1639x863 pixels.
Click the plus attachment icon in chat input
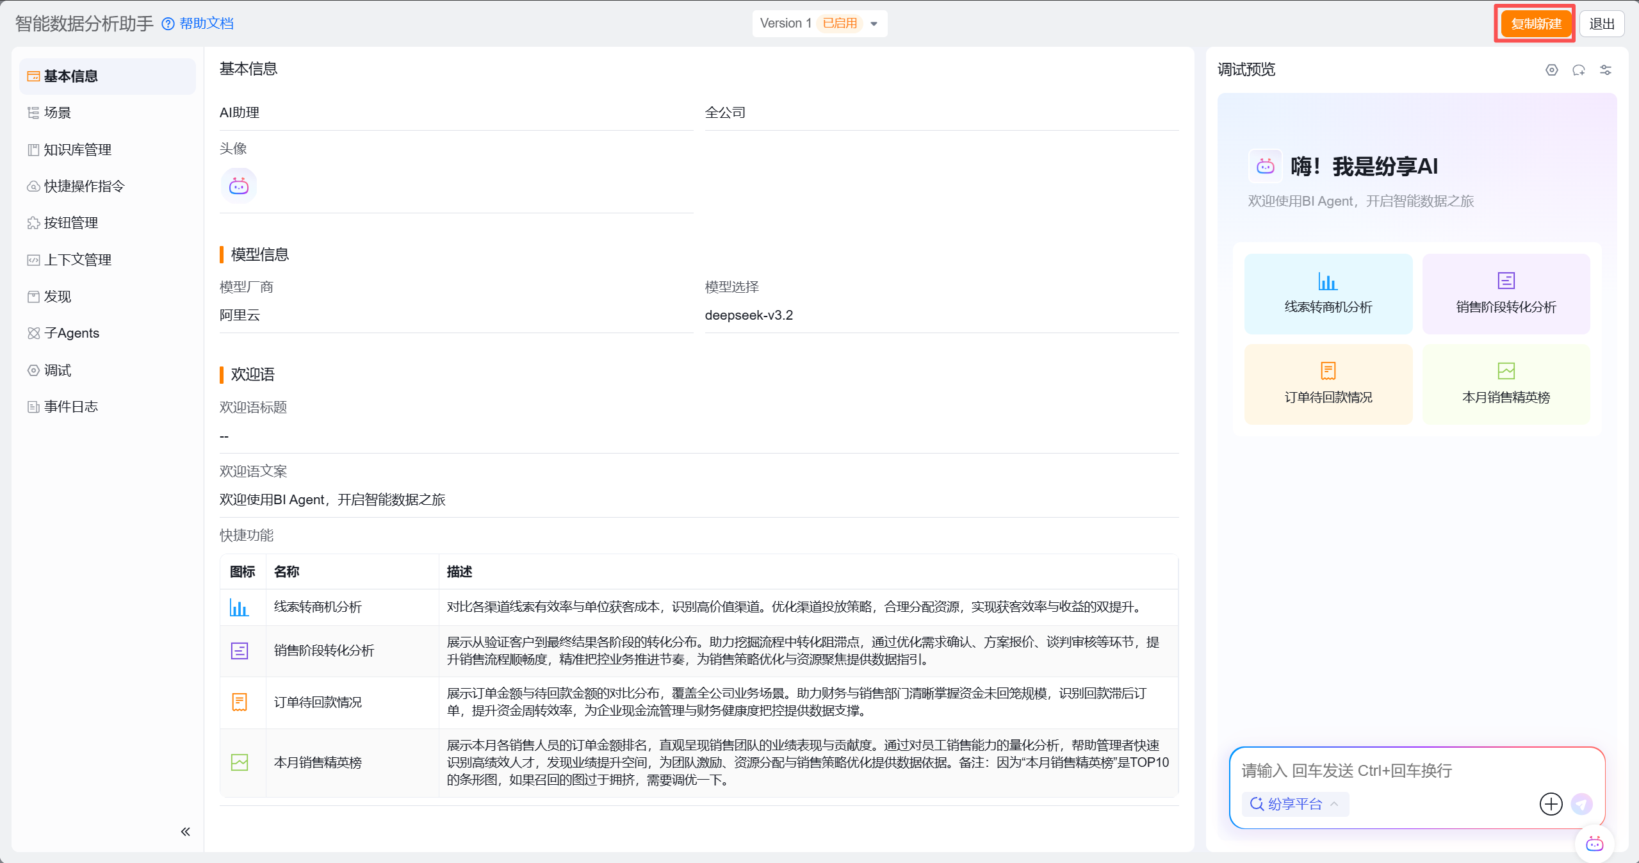point(1551,803)
